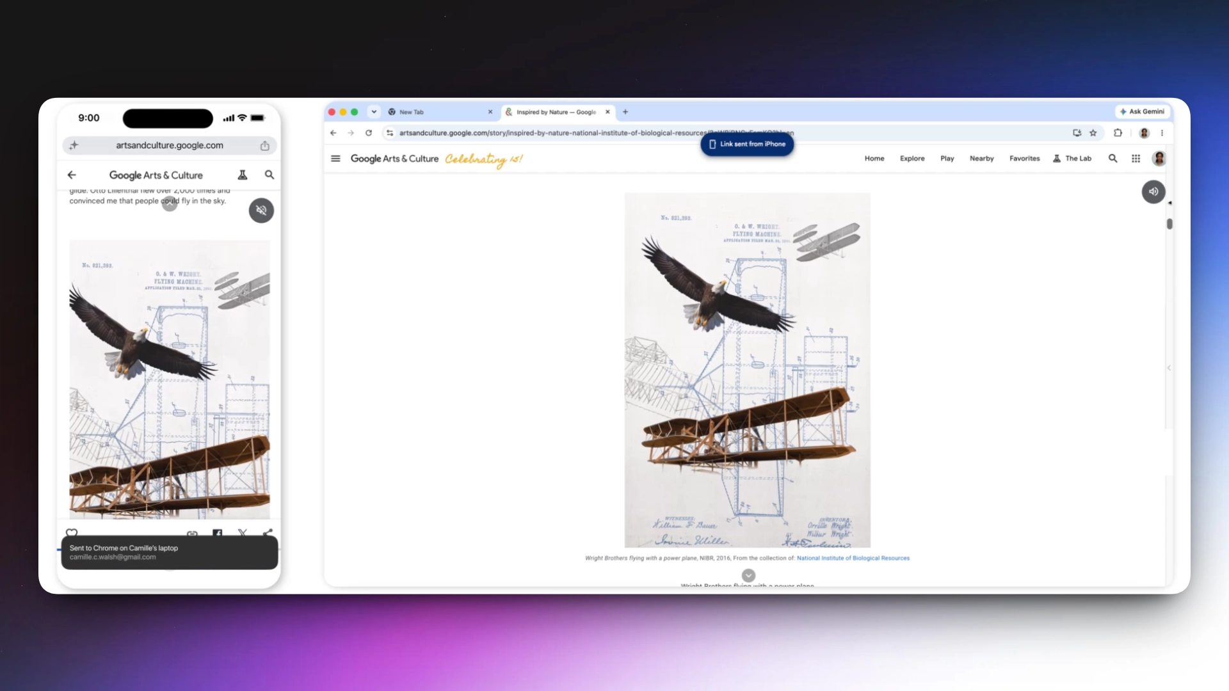
Task: Click the desktop address bar URL
Action: tap(596, 133)
